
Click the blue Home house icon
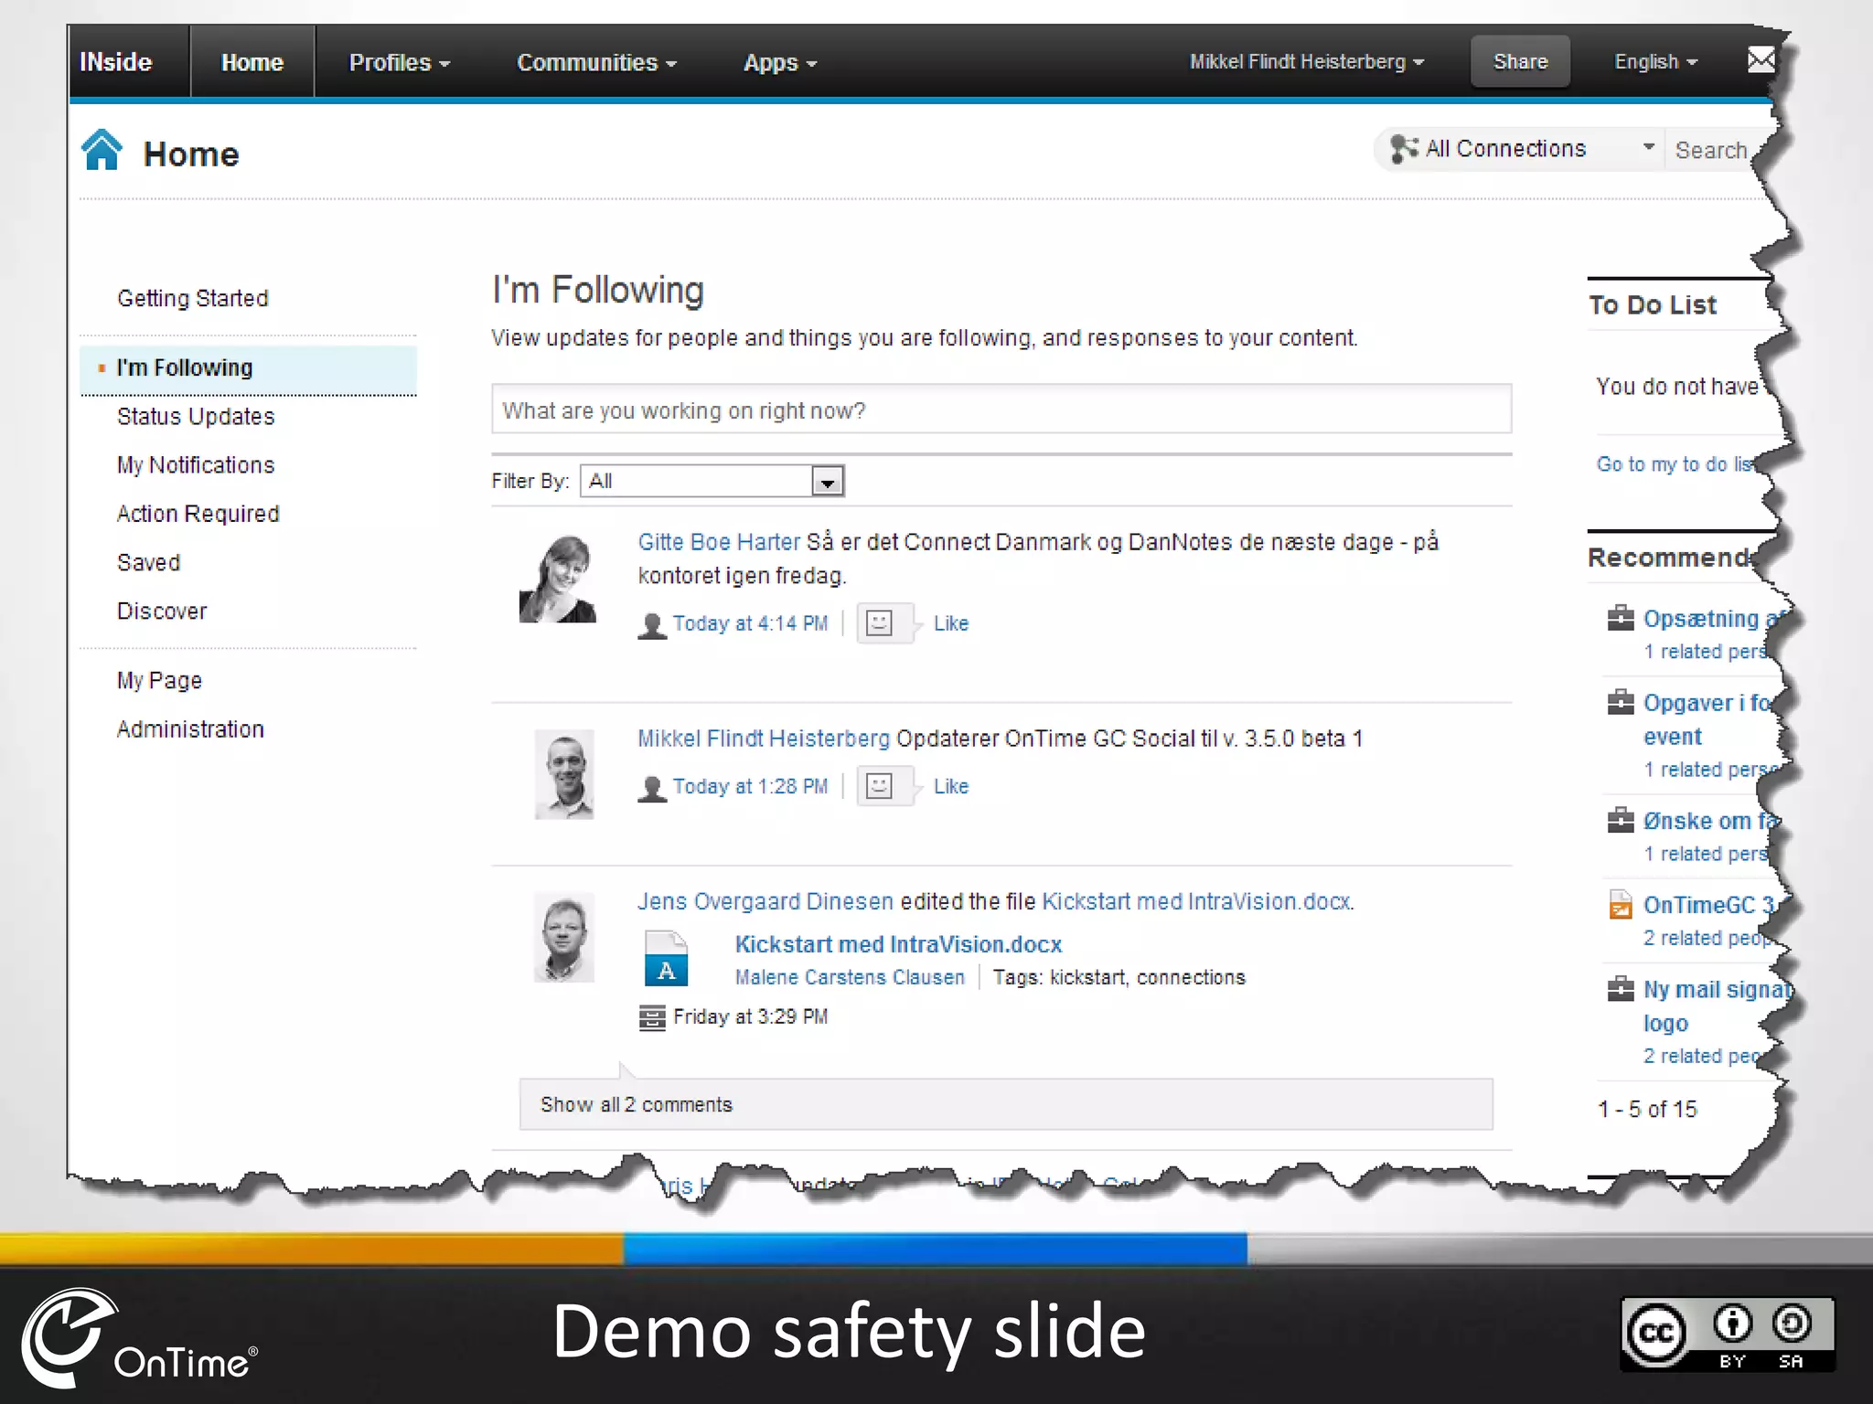[102, 150]
